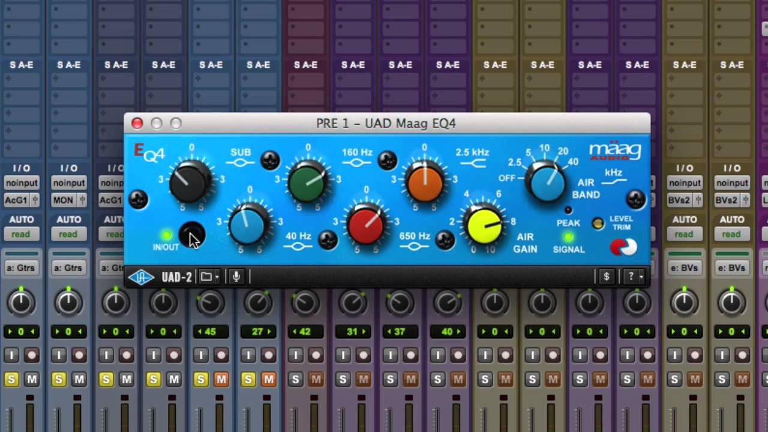The image size is (768, 432).
Task: Mute the channel panned 42
Action: tap(316, 379)
